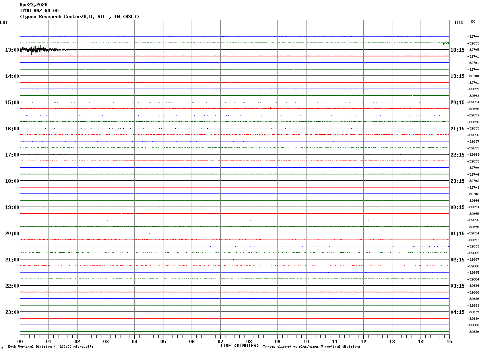The width and height of the screenshot is (481, 352).
Task: Click the 03 minute axis label
Action: (106, 342)
